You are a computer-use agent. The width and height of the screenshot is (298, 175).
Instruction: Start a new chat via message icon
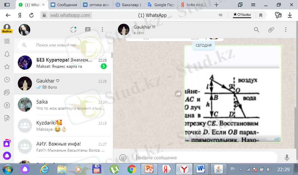coord(88,29)
